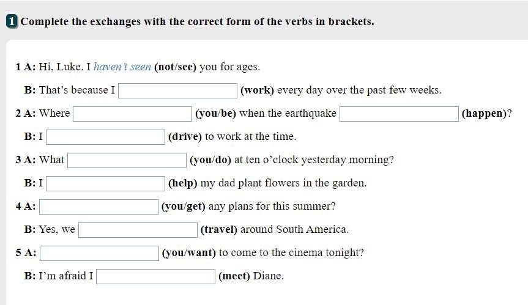Click the blank field before (you/be)
This screenshot has width=528, height=305.
[132, 114]
